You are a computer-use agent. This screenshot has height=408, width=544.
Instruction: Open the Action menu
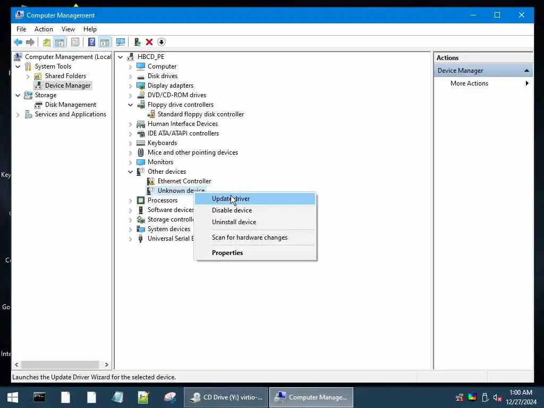point(44,29)
